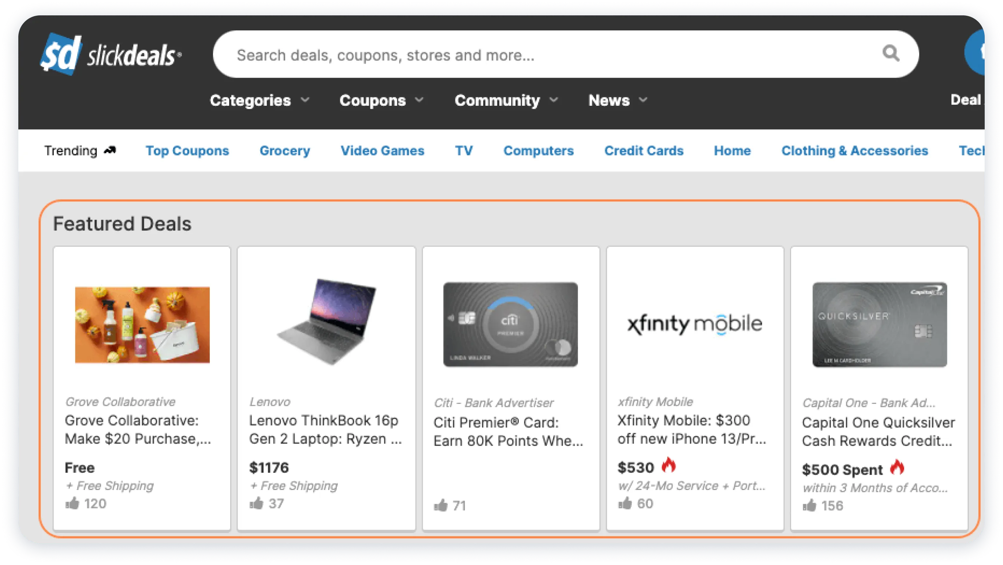Viewport: 1003px width, 565px height.
Task: Click the Grove cleaning products thumbnail
Action: (x=142, y=325)
